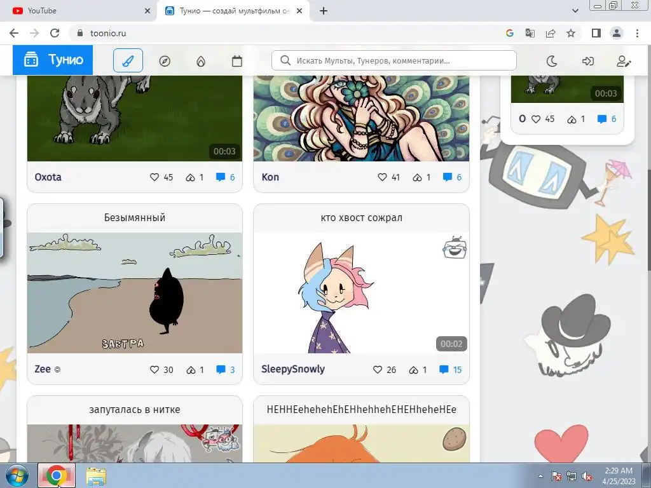The width and height of the screenshot is (651, 488).
Task: Open author SleepySnowly profile
Action: pos(293,369)
